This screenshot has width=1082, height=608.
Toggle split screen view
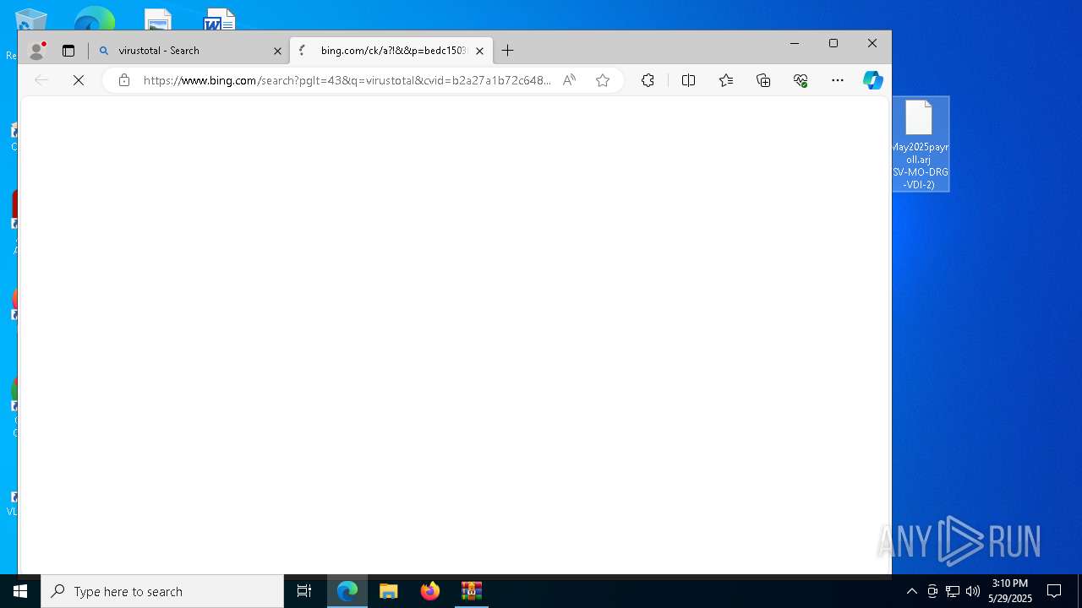pyautogui.click(x=688, y=80)
